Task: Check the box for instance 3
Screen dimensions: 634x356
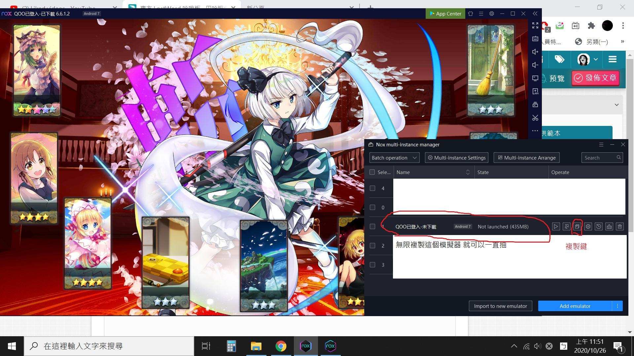Action: point(372,265)
